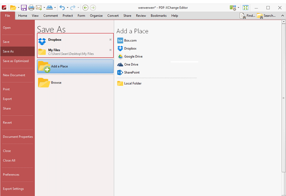Open Document Properties from the sidebar
This screenshot has height=196, width=286.
(x=18, y=137)
